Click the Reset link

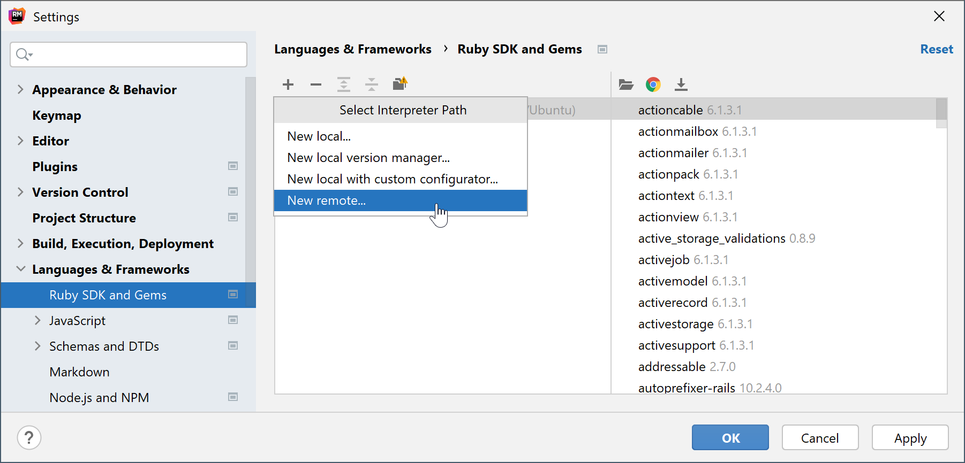pos(936,49)
